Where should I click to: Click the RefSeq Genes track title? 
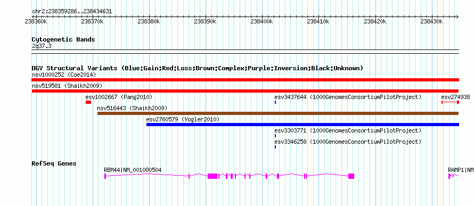[x=54, y=164]
